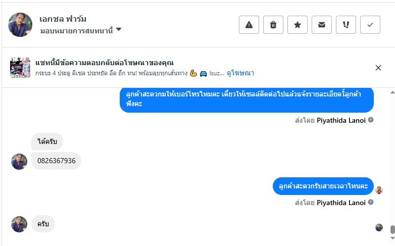This screenshot has height=246, width=395.
Task: Click the contact name เอกชล ฟาร์ม
Action: pos(63,19)
